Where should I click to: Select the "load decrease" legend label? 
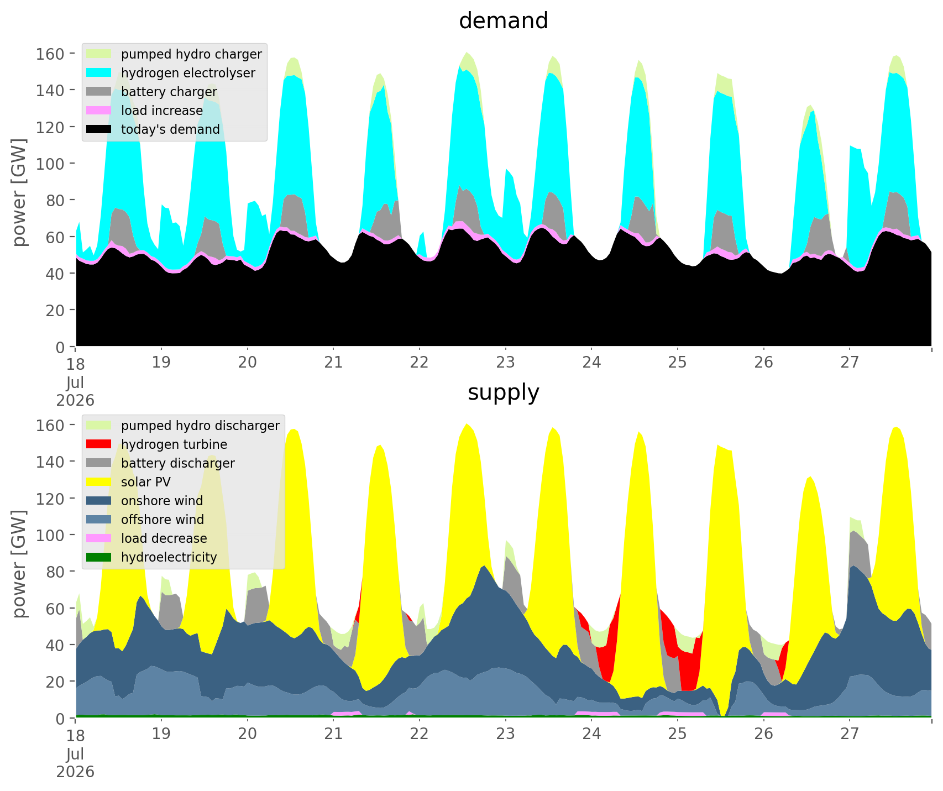(164, 538)
